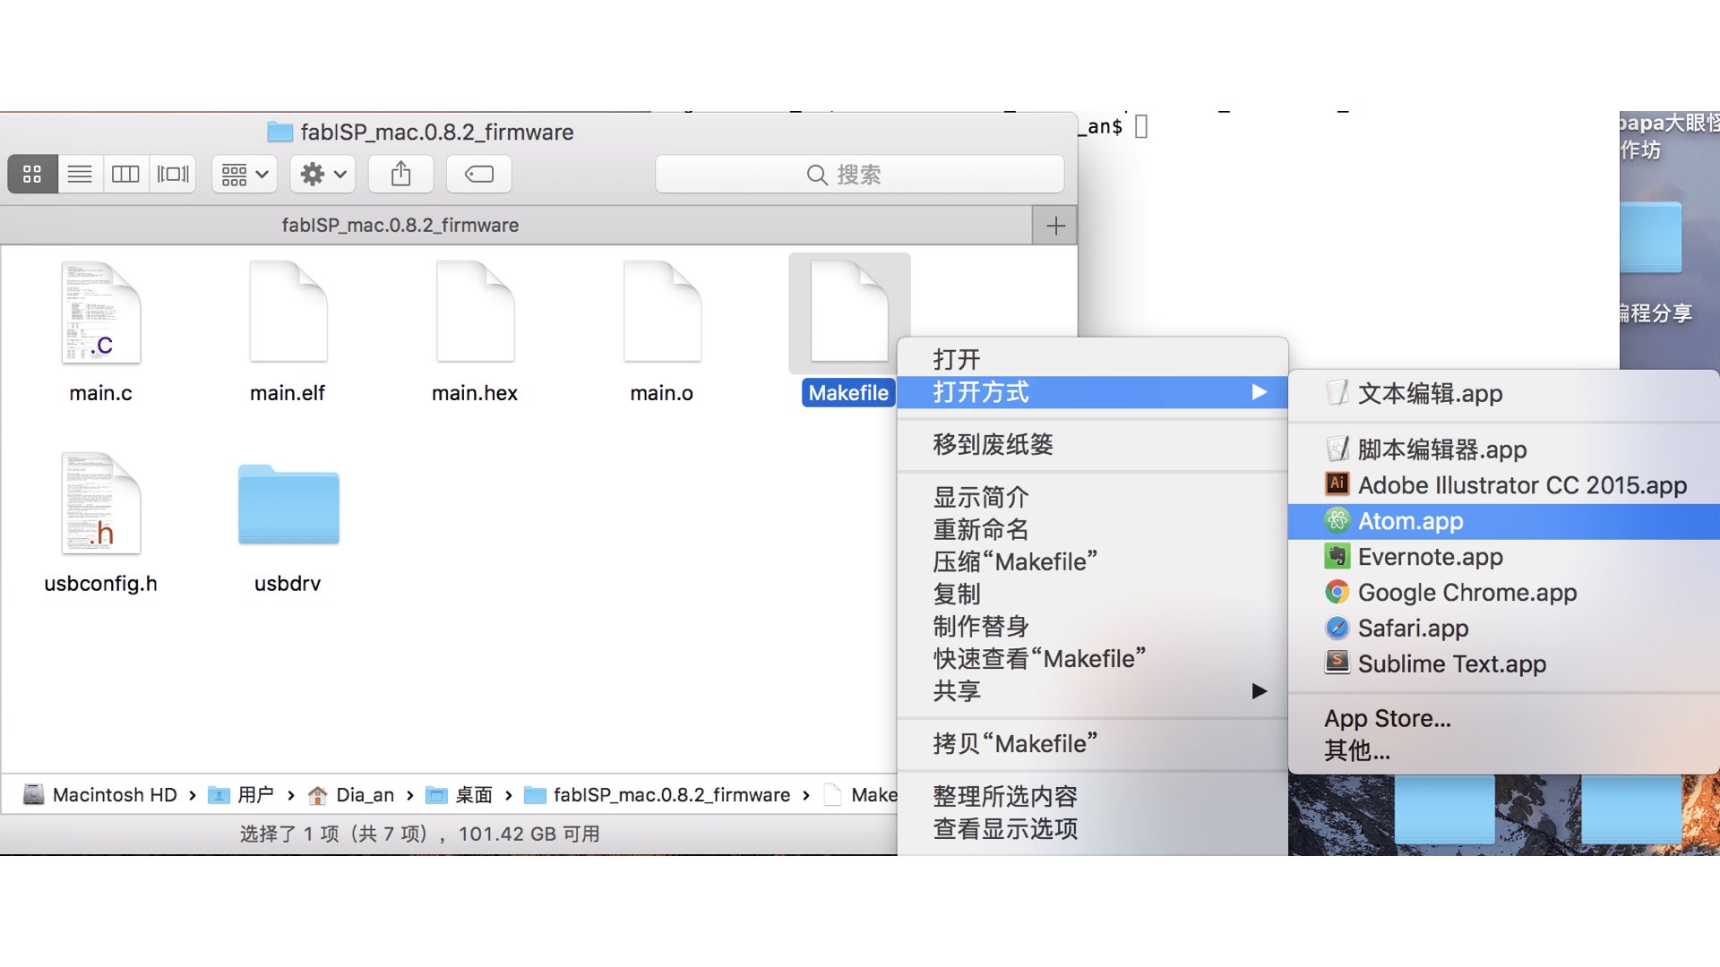
Task: Click the folder icon in the title bar
Action: tap(280, 133)
